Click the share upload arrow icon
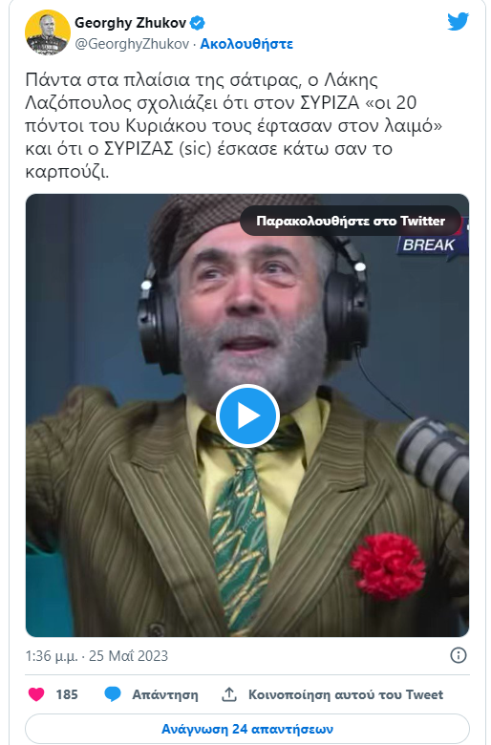The height and width of the screenshot is (745, 491). coord(229,694)
